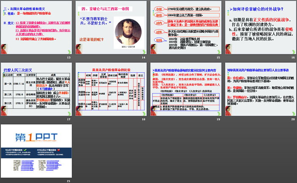Click the red title 英美法资产阶级革命的比较 on slide 18
Screen dimensions: 297x183
coord(111,70)
